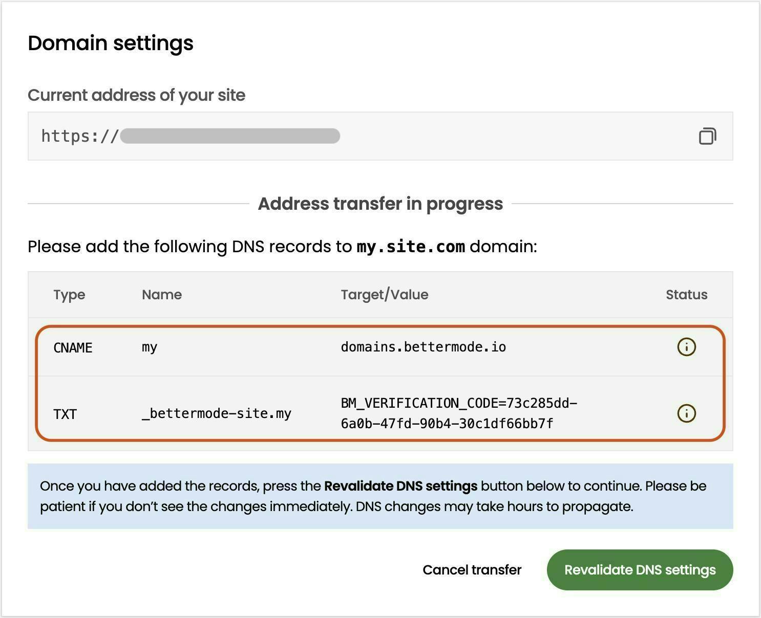Cancel the address transfer
The width and height of the screenshot is (761, 618).
pyautogui.click(x=472, y=570)
